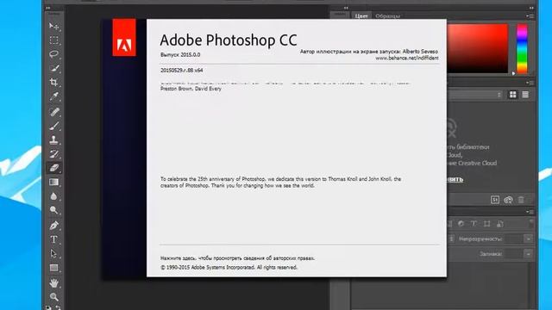
Task: Click the Creative Cloud sync icon
Action: click(x=508, y=200)
